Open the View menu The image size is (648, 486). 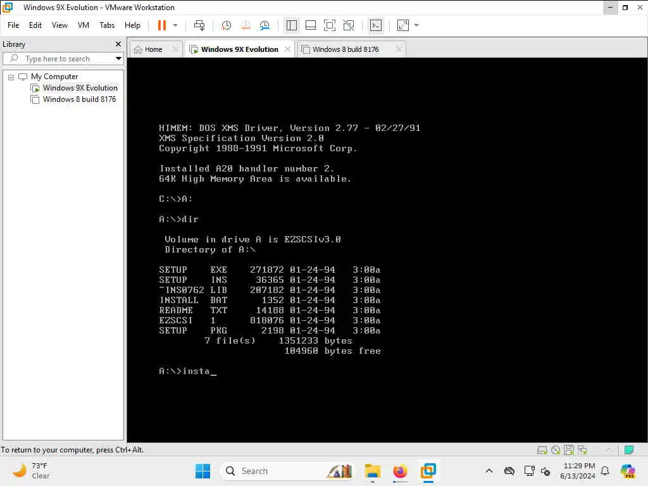59,25
